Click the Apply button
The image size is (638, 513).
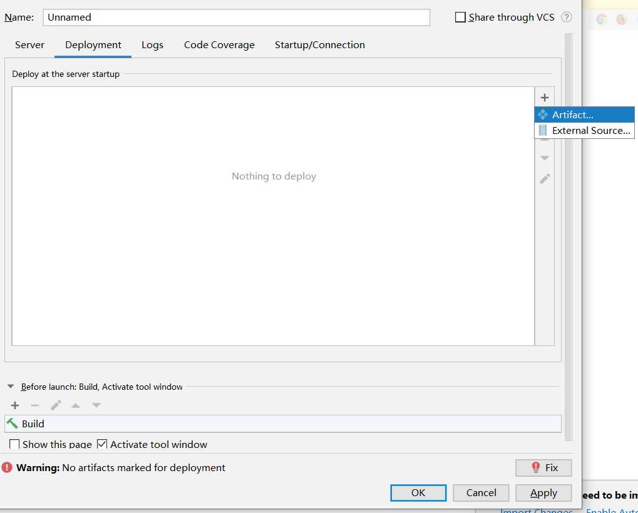click(543, 493)
